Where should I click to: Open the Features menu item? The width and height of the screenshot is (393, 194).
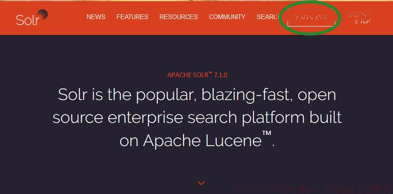click(x=133, y=17)
